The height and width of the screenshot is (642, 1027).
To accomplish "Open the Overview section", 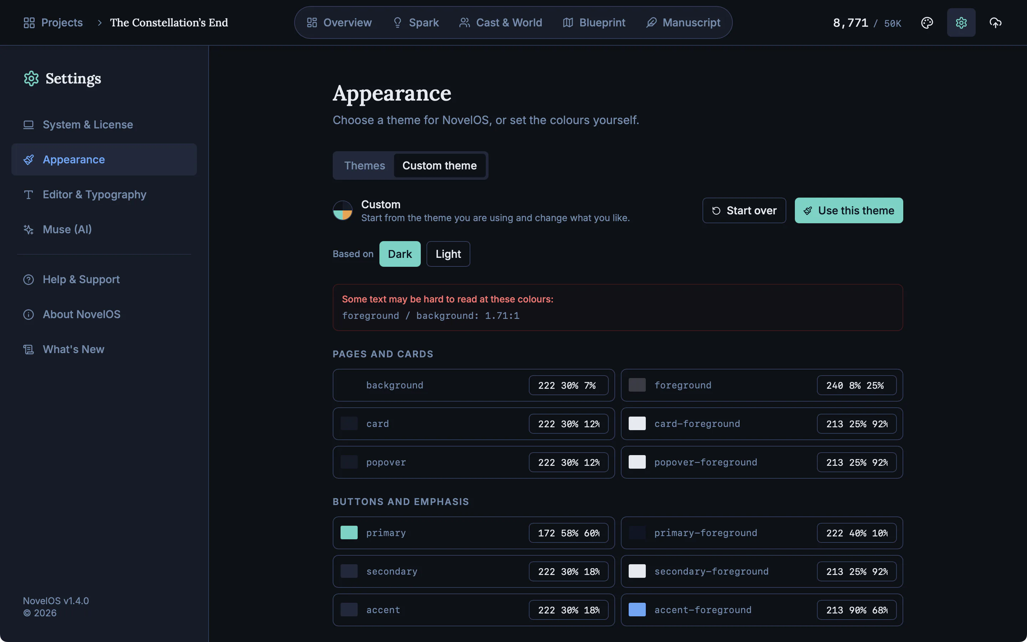I will coord(339,22).
